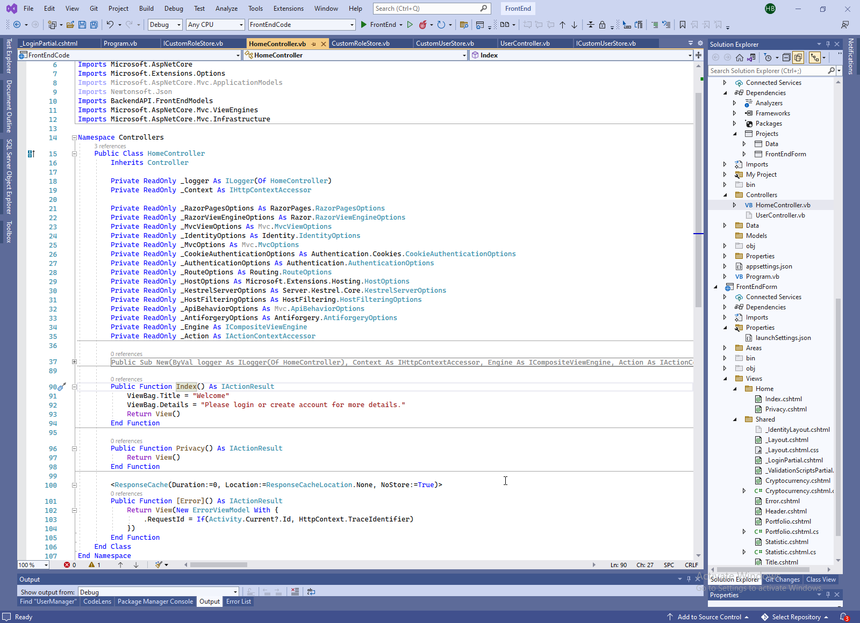The height and width of the screenshot is (623, 860).
Task: Click the Save All toolbar icon
Action: (x=94, y=25)
